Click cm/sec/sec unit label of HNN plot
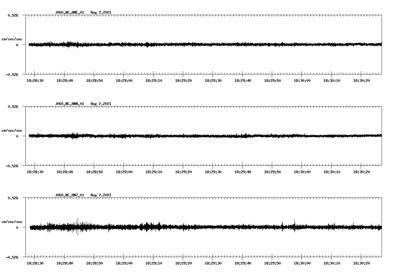 pyautogui.click(x=12, y=130)
